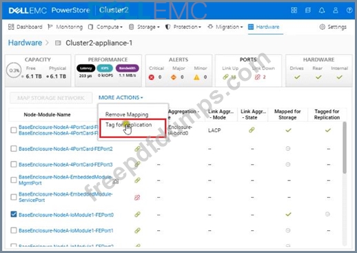
Task: Click the Minor alerts yellow triangle icon
Action: (x=196, y=77)
